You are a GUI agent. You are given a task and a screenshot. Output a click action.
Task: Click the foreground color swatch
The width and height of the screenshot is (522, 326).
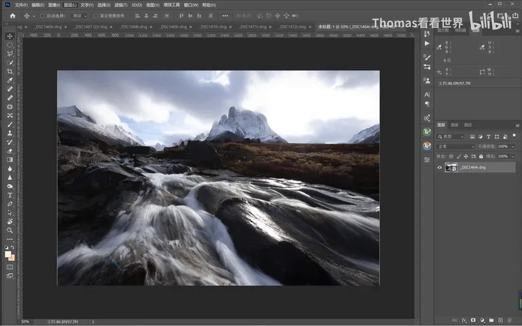8,254
